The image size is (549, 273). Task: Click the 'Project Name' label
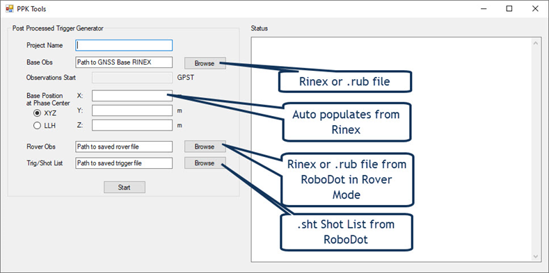(x=45, y=45)
